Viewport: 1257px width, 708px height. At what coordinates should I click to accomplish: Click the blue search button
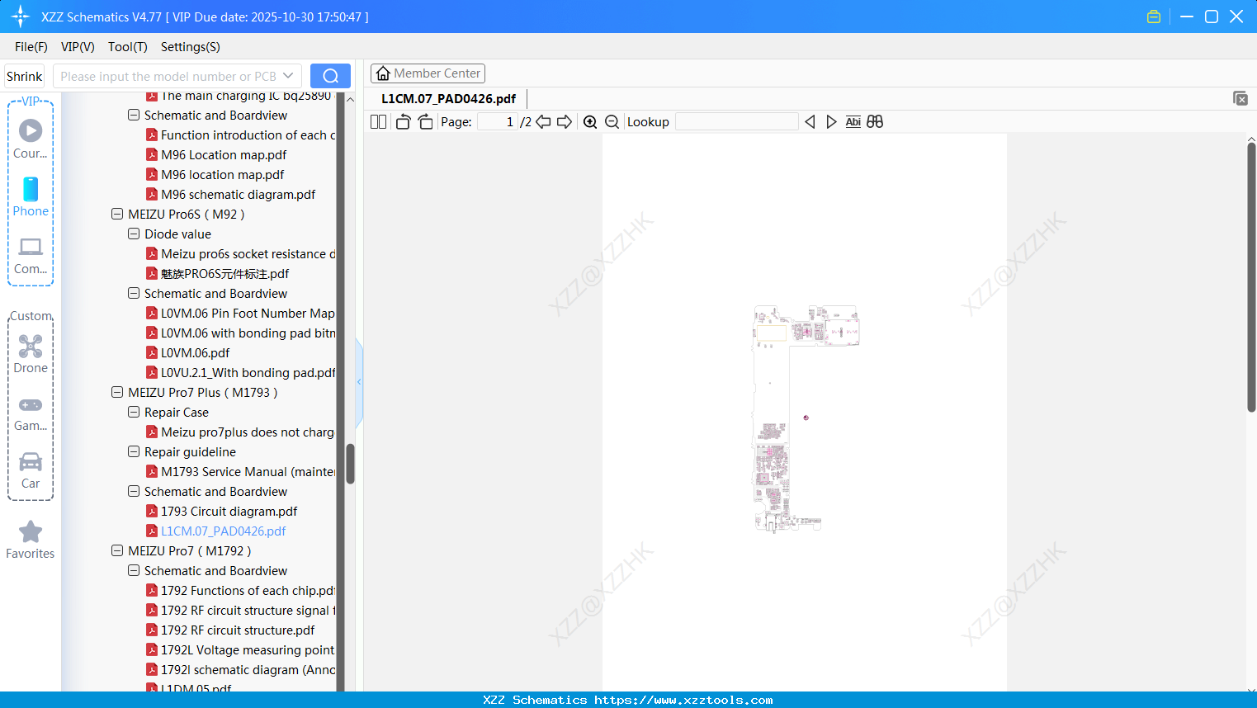point(330,76)
